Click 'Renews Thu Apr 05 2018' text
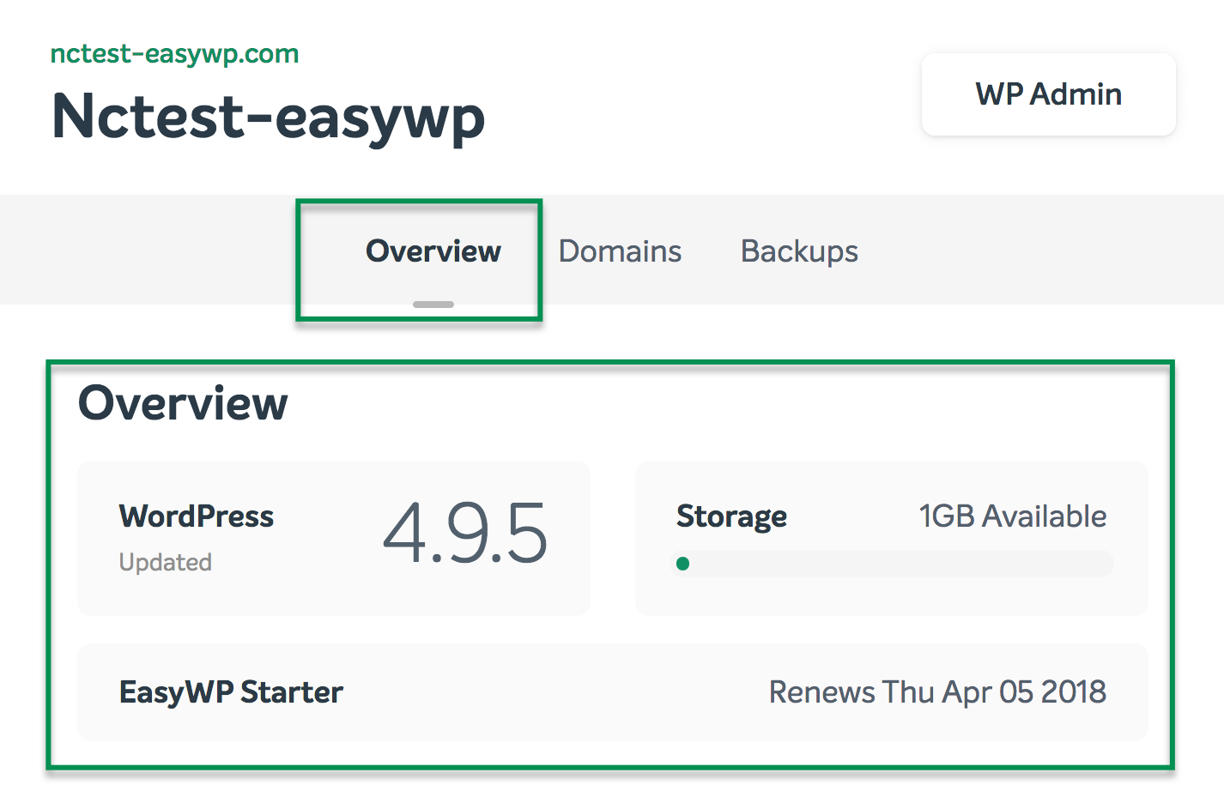The height and width of the screenshot is (803, 1224). coord(937,692)
